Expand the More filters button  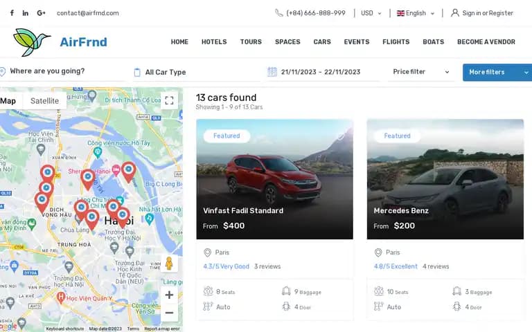point(497,72)
